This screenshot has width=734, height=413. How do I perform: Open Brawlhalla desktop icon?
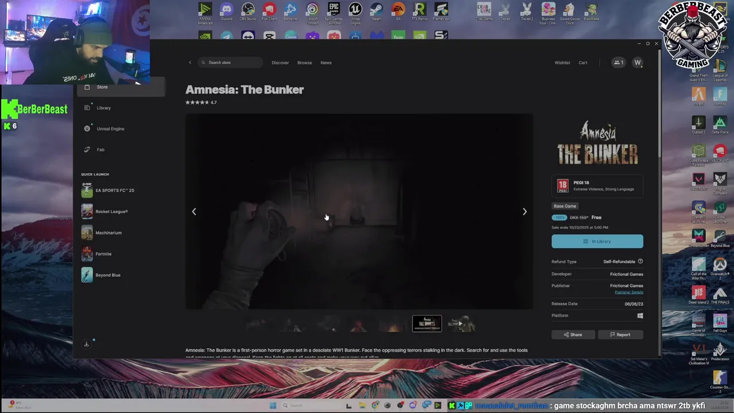coord(591,12)
